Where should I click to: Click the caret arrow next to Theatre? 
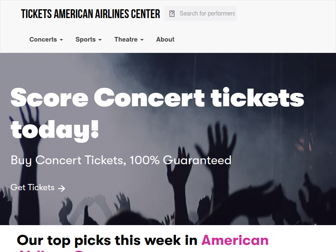tap(142, 40)
